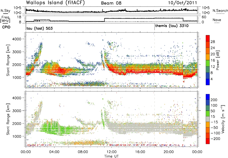The image size is (228, 158).
Task: Click the '04:00' time axis label
Action: (54, 152)
